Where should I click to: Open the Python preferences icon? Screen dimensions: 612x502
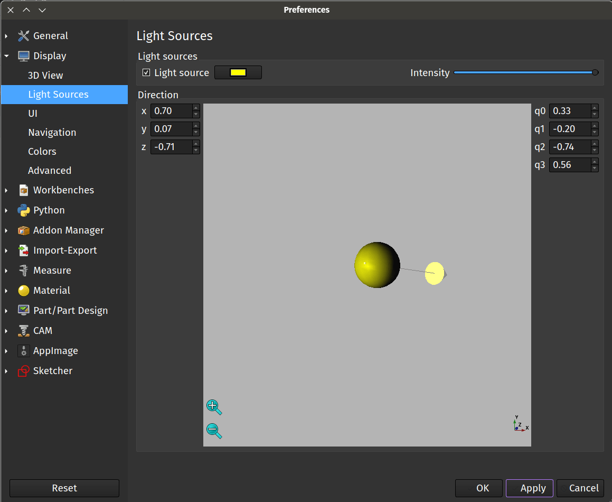[23, 210]
